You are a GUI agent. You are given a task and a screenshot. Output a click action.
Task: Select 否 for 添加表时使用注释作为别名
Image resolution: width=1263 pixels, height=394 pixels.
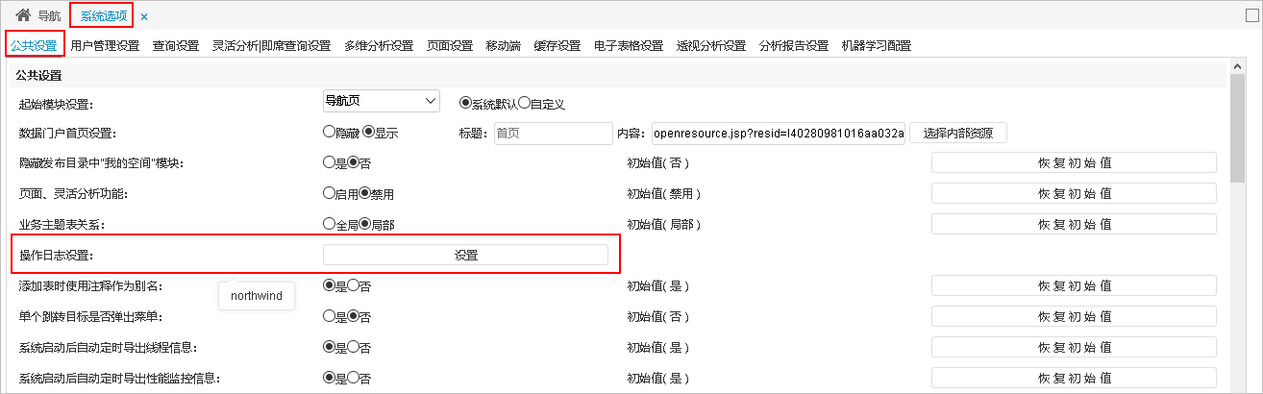tap(353, 285)
